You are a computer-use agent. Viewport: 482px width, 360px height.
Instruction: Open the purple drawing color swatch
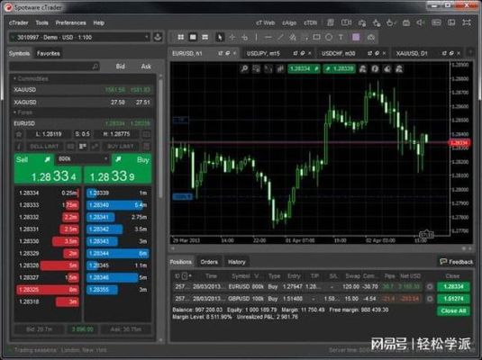356,38
